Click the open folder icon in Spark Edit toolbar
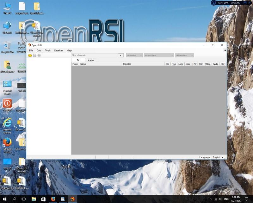The width and height of the screenshot is (253, 203). (30, 56)
